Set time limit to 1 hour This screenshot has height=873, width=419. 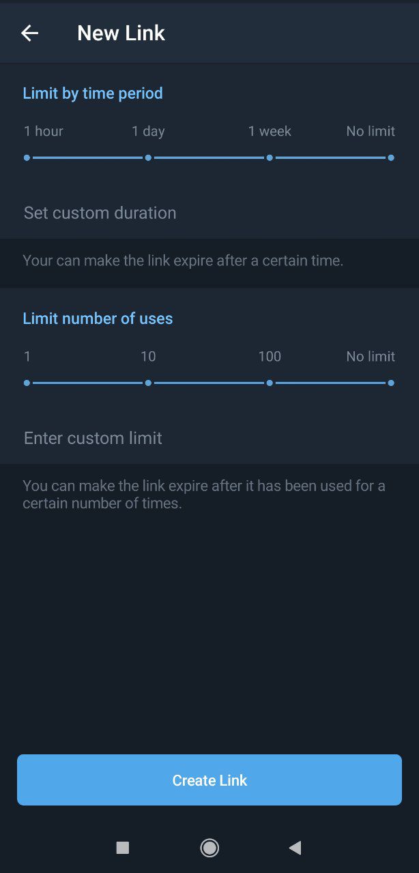coord(27,158)
